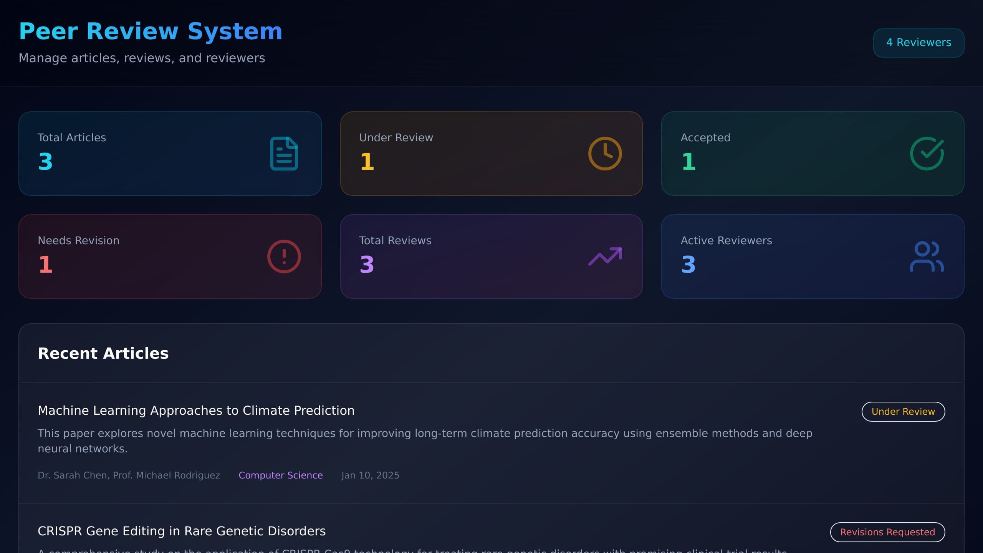Click the clock icon in Under Review card
983x553 pixels.
tap(605, 154)
